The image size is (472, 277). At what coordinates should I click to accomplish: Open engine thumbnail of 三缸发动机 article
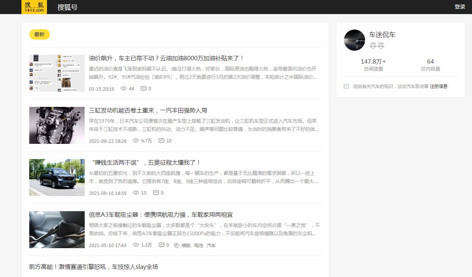tap(57, 125)
